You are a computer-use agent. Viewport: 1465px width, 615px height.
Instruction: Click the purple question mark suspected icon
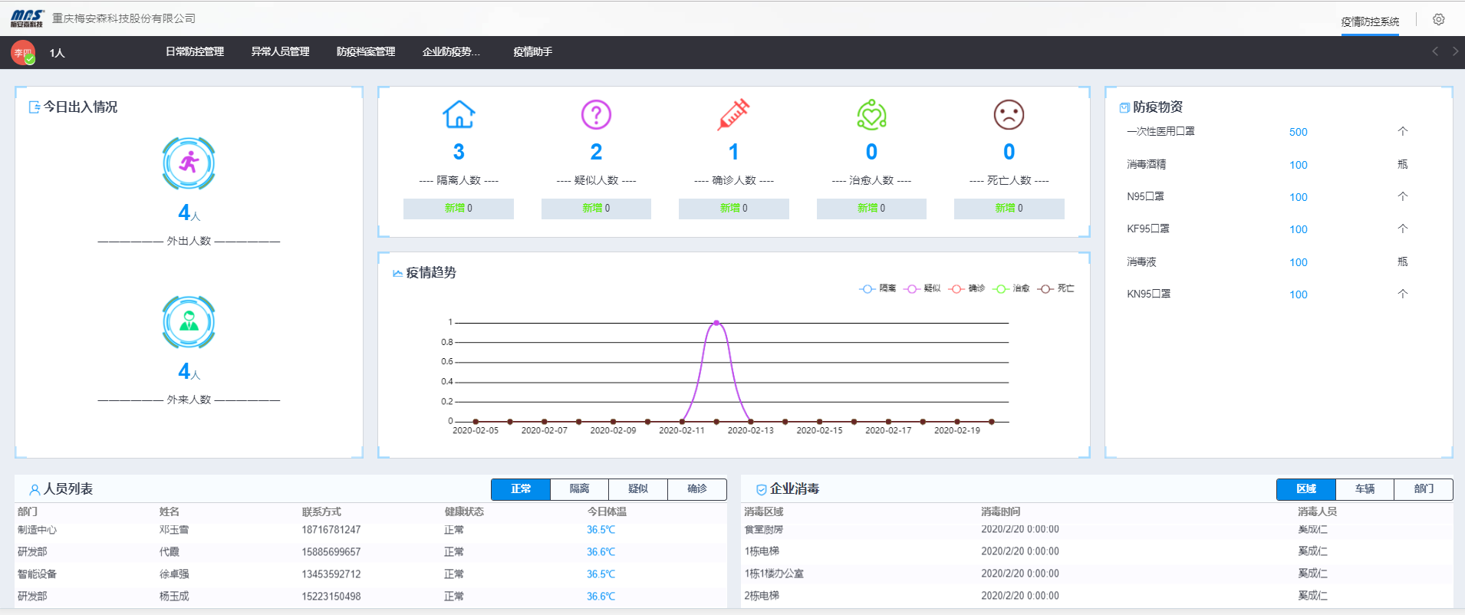(x=596, y=114)
